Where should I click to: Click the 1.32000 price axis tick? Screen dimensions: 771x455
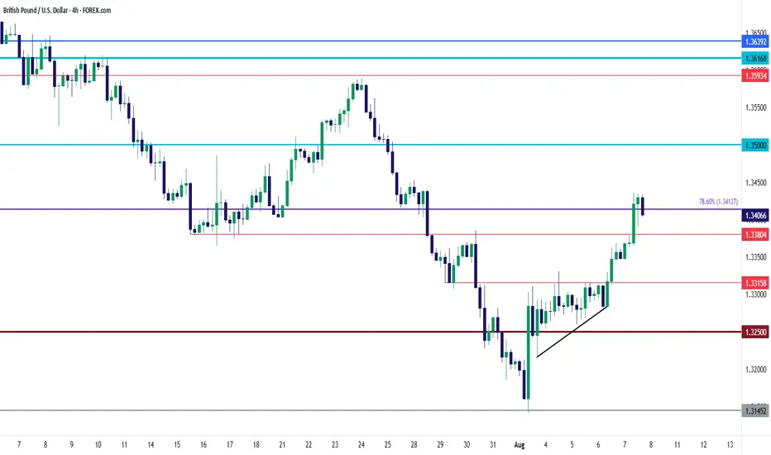[x=756, y=370]
